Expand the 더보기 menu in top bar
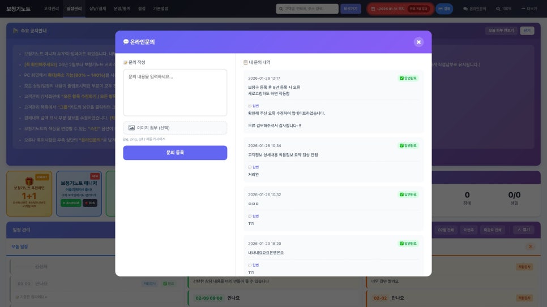Screen dimensions: 547x307 (x=529, y=9)
